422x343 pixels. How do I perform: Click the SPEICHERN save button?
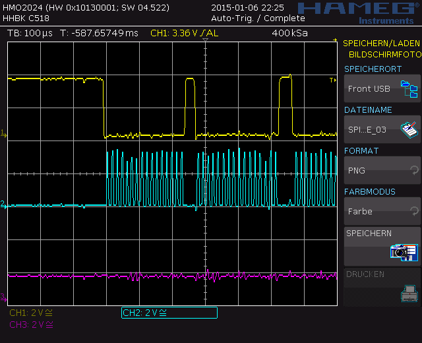(x=382, y=246)
